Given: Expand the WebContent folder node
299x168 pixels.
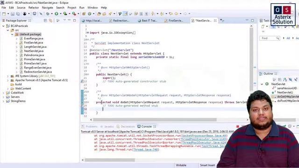Looking at the screenshot, I should coord(8,89).
